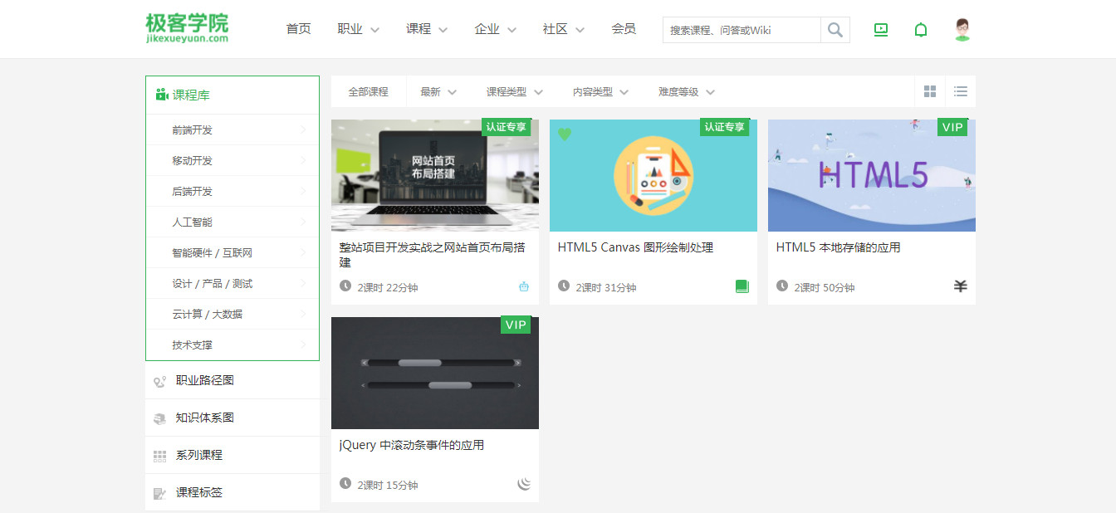Open 整站项目开发实战之网站首页布局搭建 course title

pyautogui.click(x=432, y=255)
